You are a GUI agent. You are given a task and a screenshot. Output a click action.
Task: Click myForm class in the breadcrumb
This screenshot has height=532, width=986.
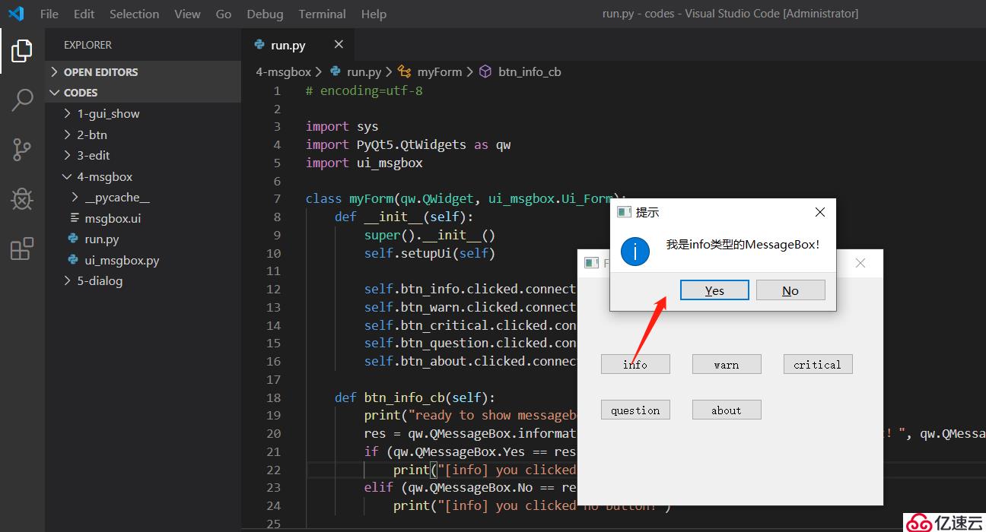(x=439, y=71)
